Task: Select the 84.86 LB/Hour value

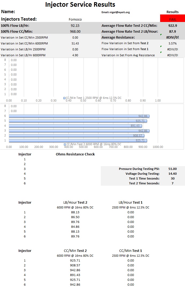Action: (x=75, y=227)
